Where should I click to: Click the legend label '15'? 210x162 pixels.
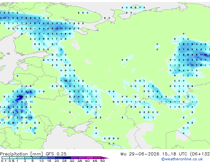pos(49,161)
